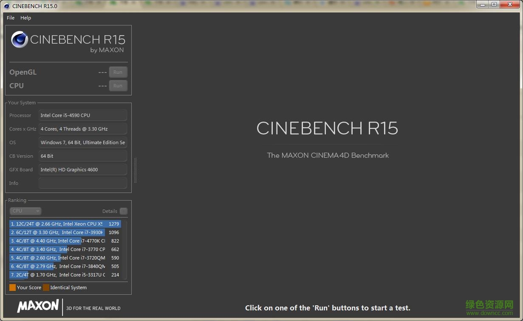Viewport: 523px width, 321px height.
Task: Click the i5-3317U ranking bar scoring 214
Action: (59, 275)
